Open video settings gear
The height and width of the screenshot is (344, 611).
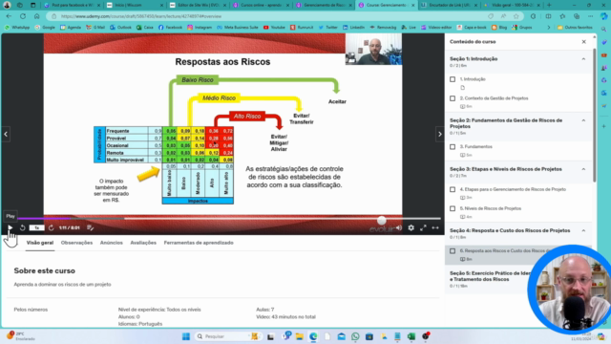(x=411, y=227)
